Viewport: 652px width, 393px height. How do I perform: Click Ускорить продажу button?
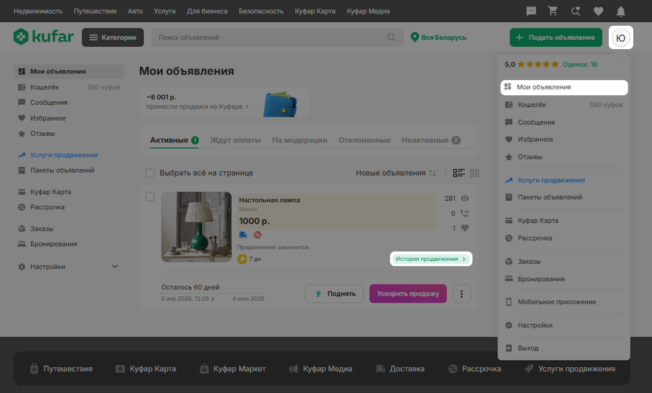(408, 294)
